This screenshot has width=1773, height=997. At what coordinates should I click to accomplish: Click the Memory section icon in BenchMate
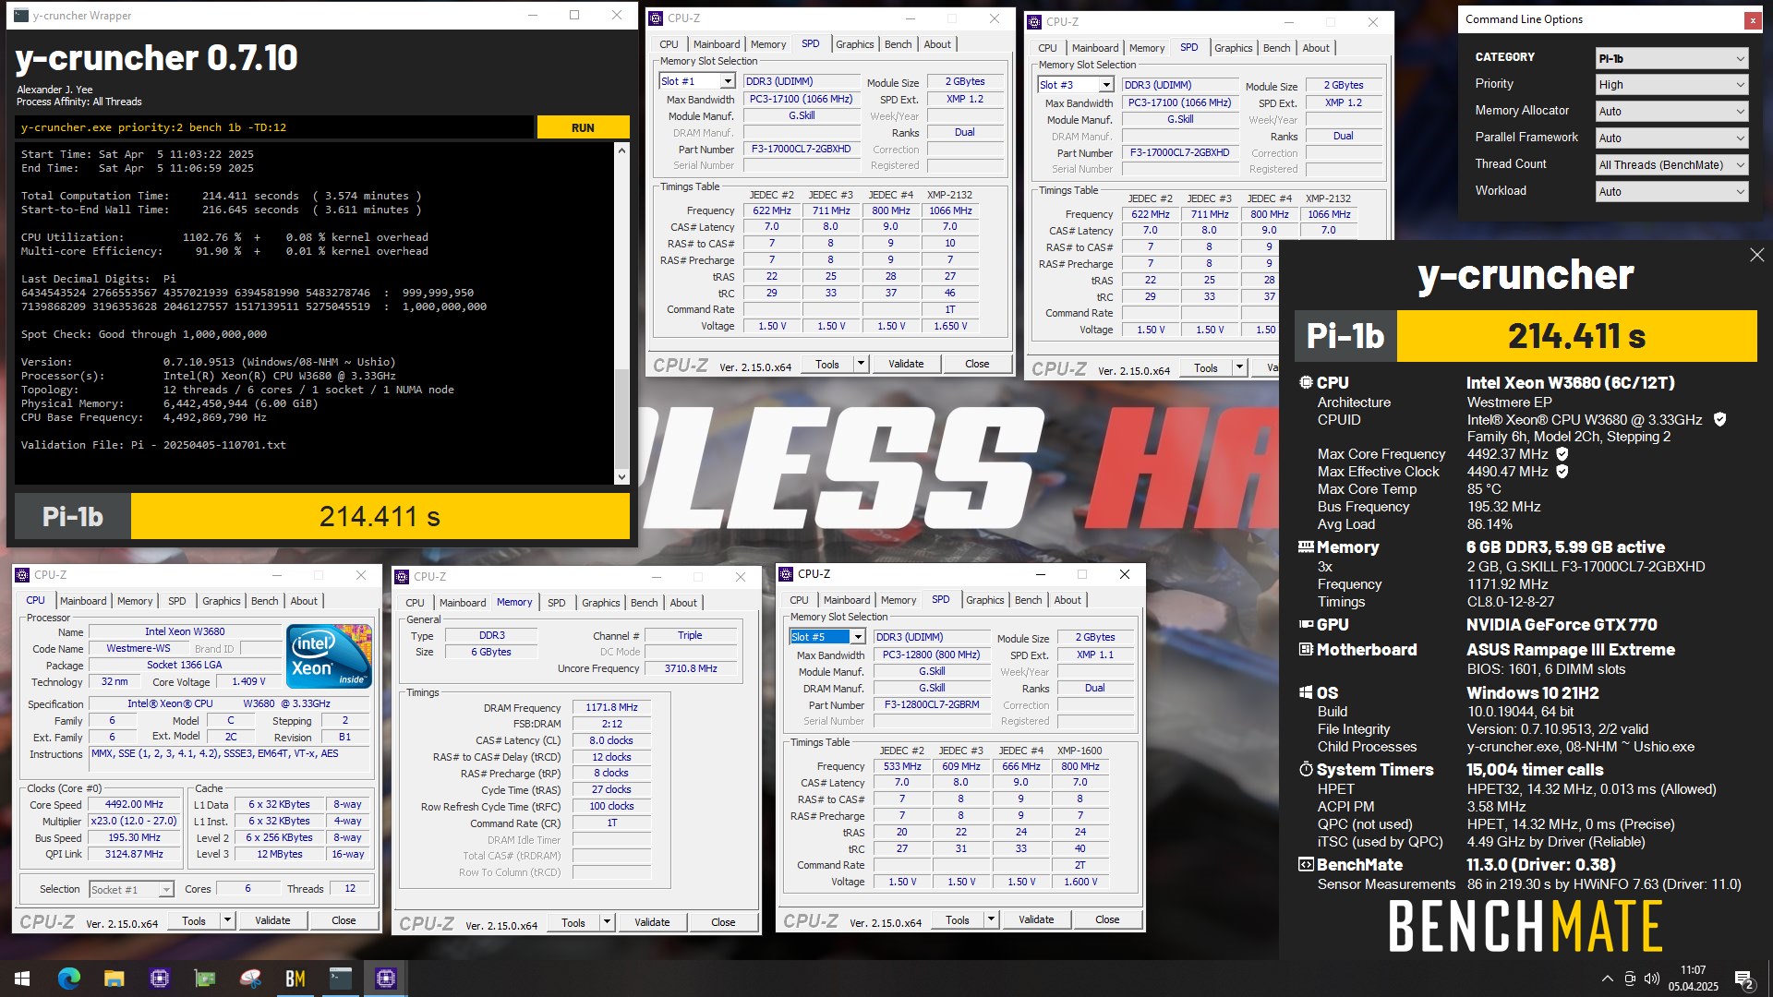pyautogui.click(x=1306, y=547)
